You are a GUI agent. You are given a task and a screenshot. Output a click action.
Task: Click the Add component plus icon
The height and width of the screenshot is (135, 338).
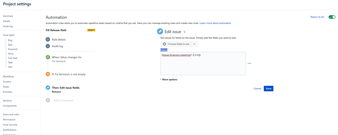(48, 100)
